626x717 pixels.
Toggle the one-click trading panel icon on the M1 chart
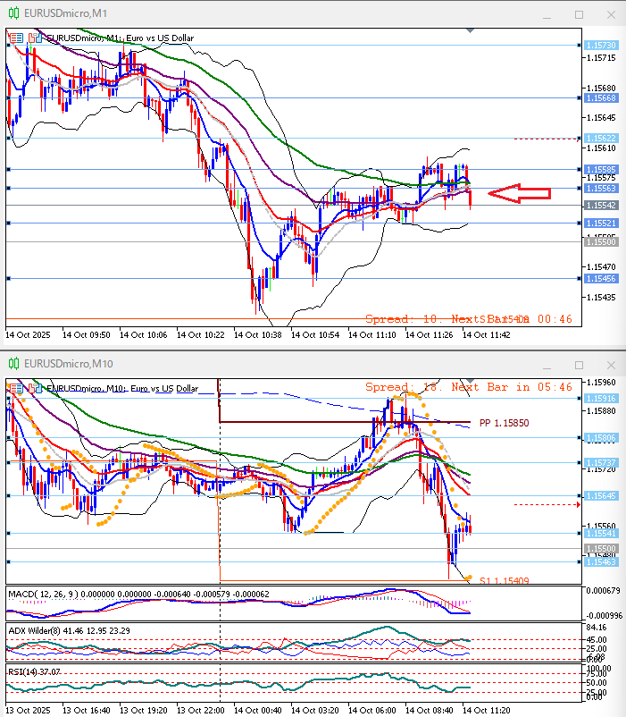(x=16, y=38)
